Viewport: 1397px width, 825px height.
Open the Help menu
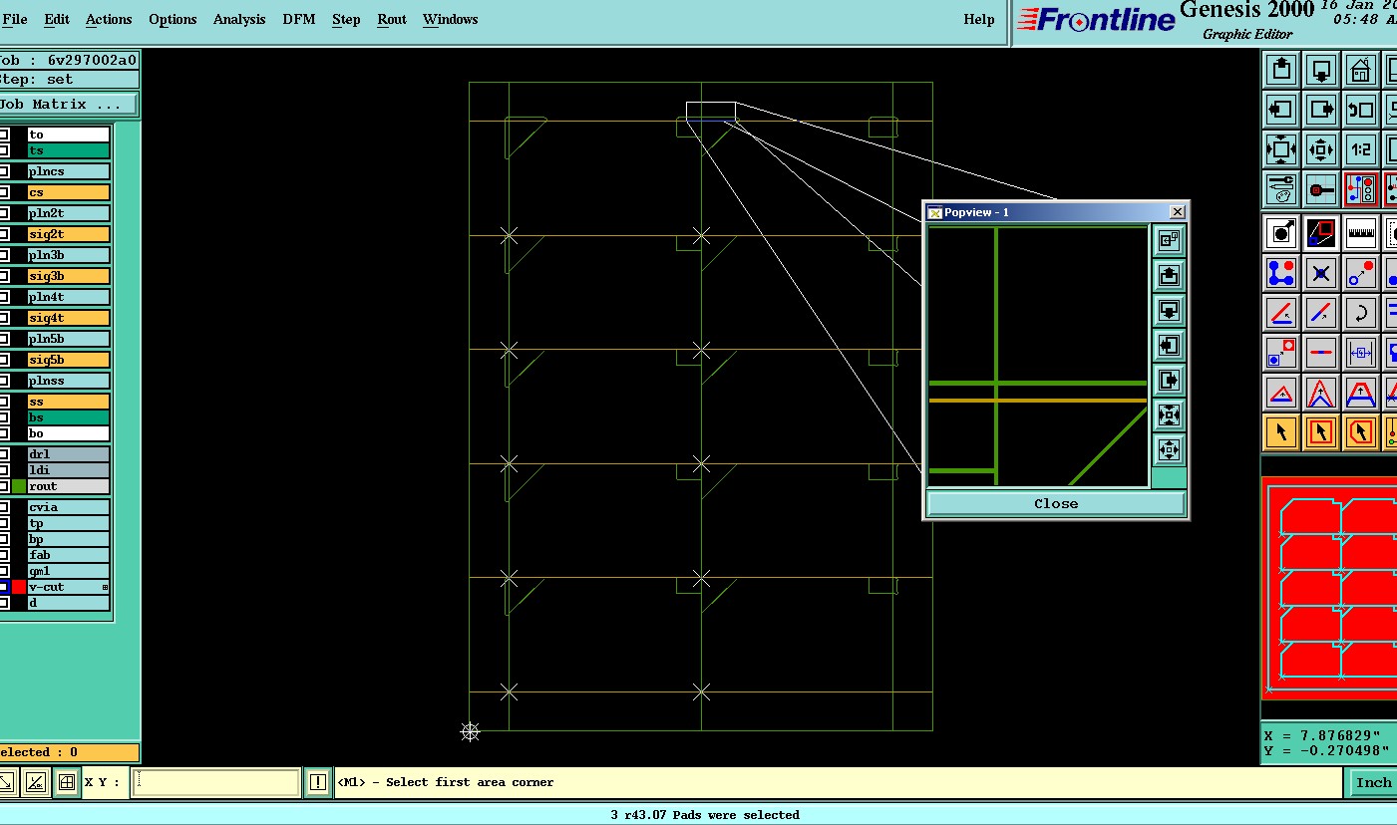pyautogui.click(x=978, y=19)
